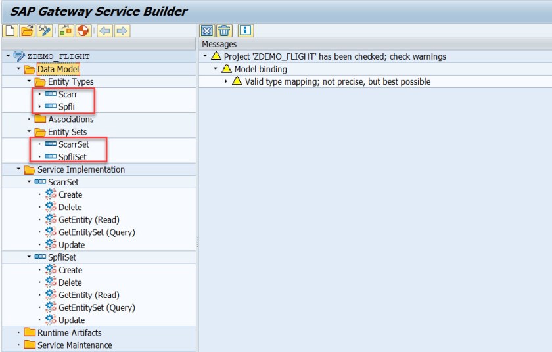Expand the Spfli entity type
The width and height of the screenshot is (552, 352).
click(x=39, y=106)
